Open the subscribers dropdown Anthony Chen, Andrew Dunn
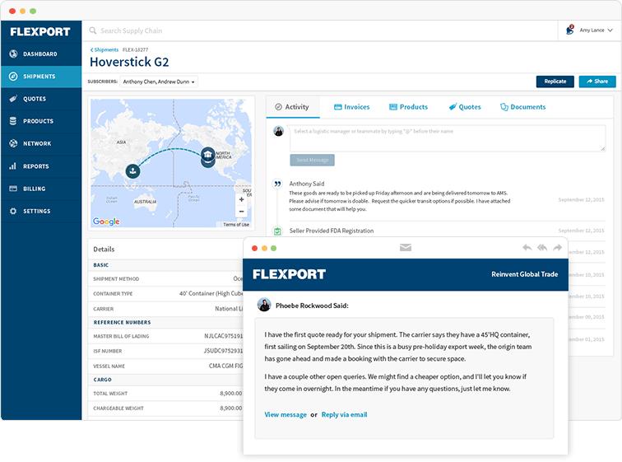The height and width of the screenshot is (462, 622). click(x=159, y=82)
